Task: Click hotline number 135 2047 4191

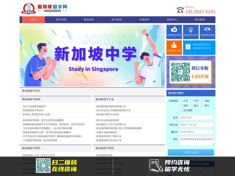Action: tap(200, 12)
